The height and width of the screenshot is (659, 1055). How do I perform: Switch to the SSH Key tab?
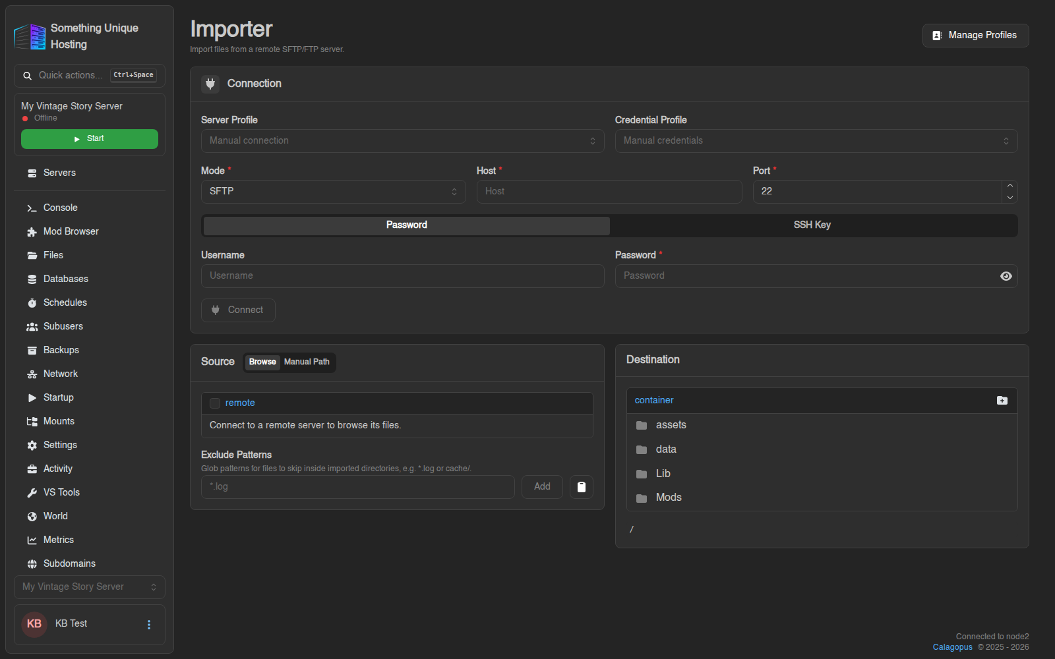[x=812, y=225]
